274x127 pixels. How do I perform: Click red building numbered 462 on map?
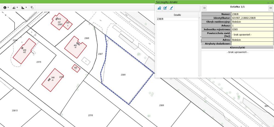pyautogui.click(x=76, y=47)
